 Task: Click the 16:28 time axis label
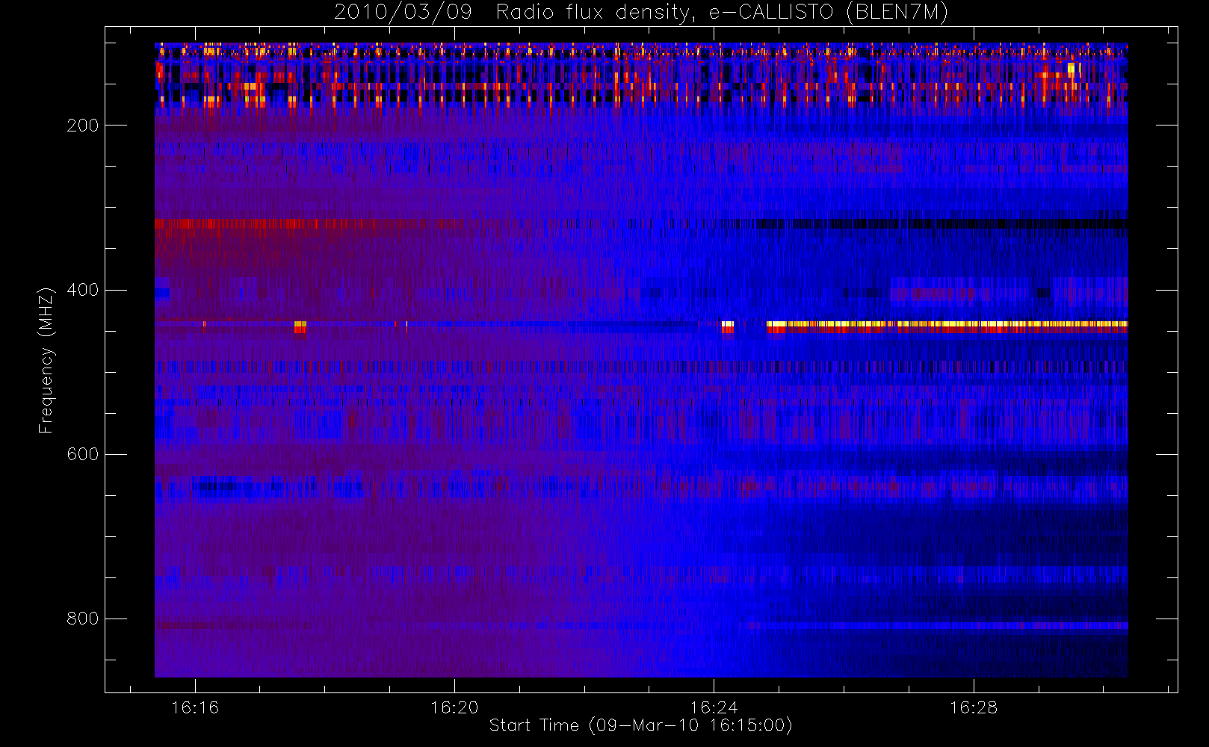pyautogui.click(x=974, y=707)
